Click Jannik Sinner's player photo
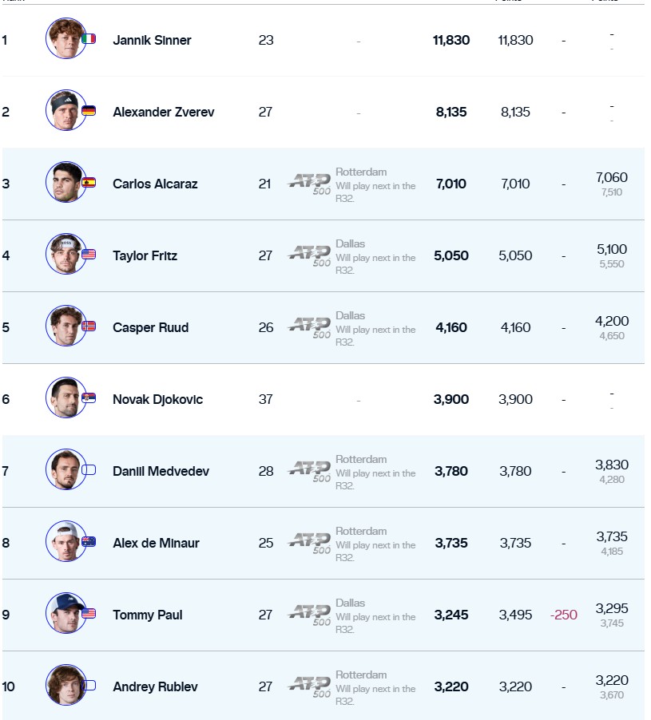651x720 pixels. (x=65, y=38)
